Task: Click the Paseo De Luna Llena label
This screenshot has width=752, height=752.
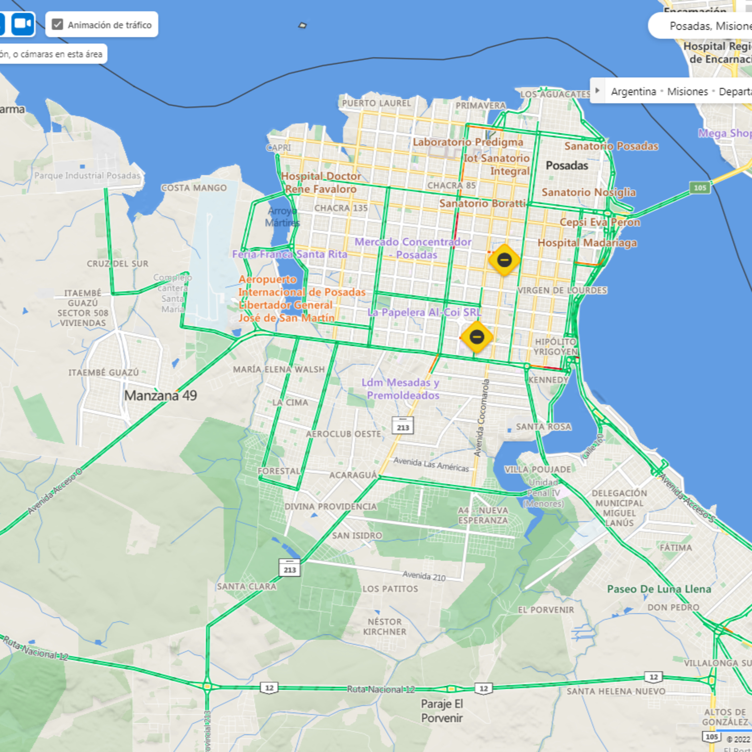Action: (x=659, y=589)
